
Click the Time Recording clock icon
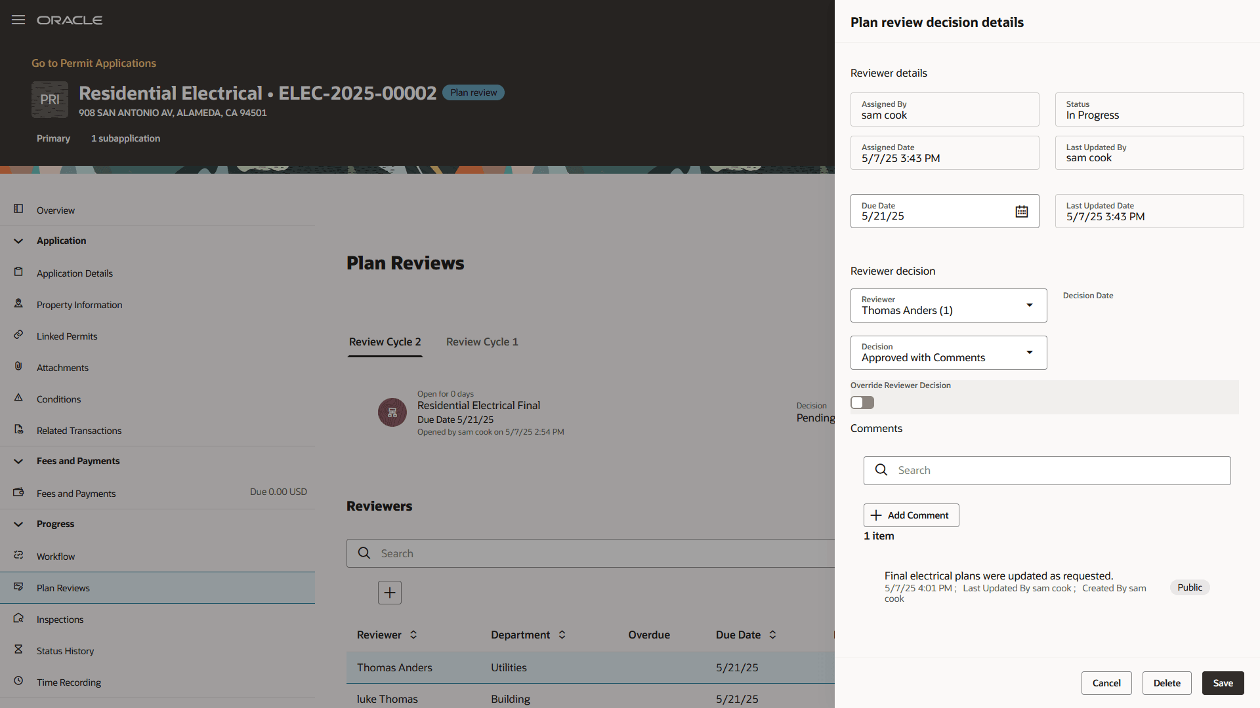click(18, 681)
